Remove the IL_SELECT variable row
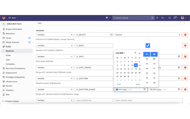Screen dimensions: 190x119 coord(185,35)
